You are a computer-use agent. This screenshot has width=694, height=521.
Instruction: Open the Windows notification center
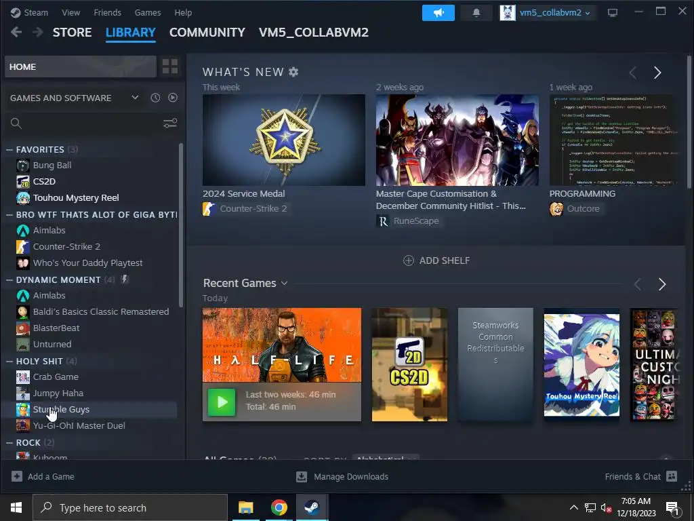point(673,507)
